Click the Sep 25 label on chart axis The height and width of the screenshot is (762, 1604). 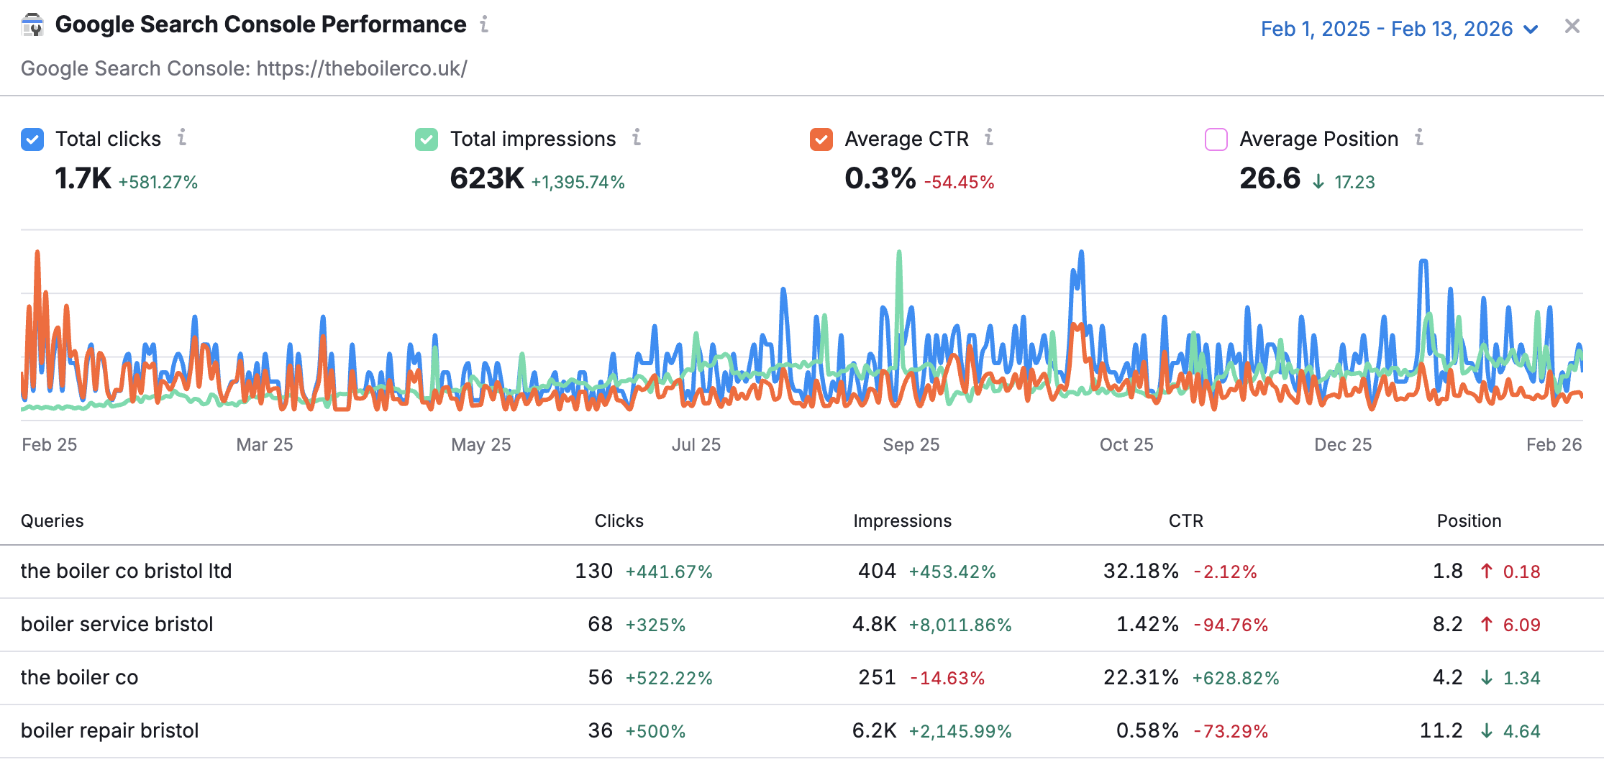(911, 445)
